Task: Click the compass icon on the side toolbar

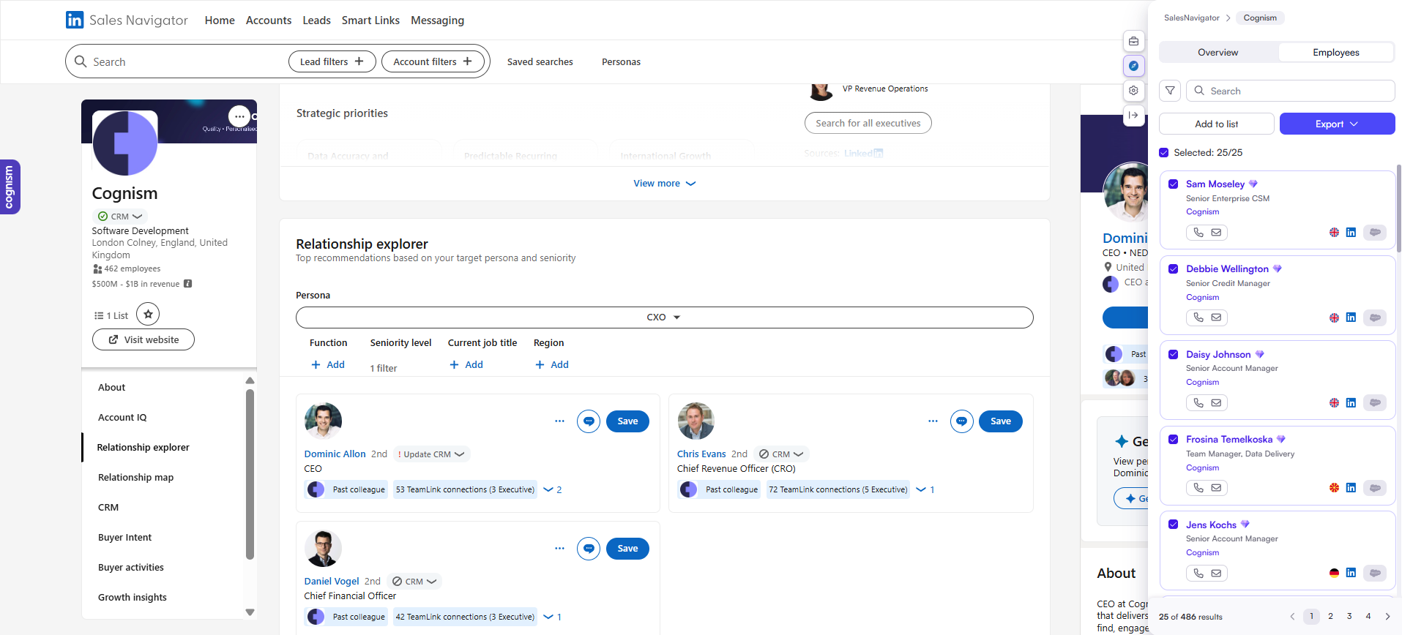Action: click(1133, 66)
